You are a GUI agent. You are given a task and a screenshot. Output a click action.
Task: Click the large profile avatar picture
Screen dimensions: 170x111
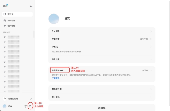click(54, 19)
